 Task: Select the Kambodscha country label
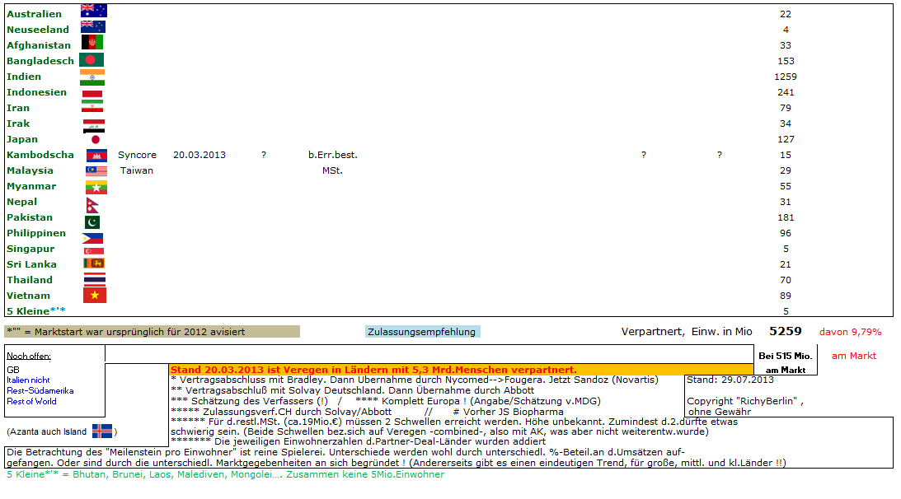pyautogui.click(x=40, y=155)
